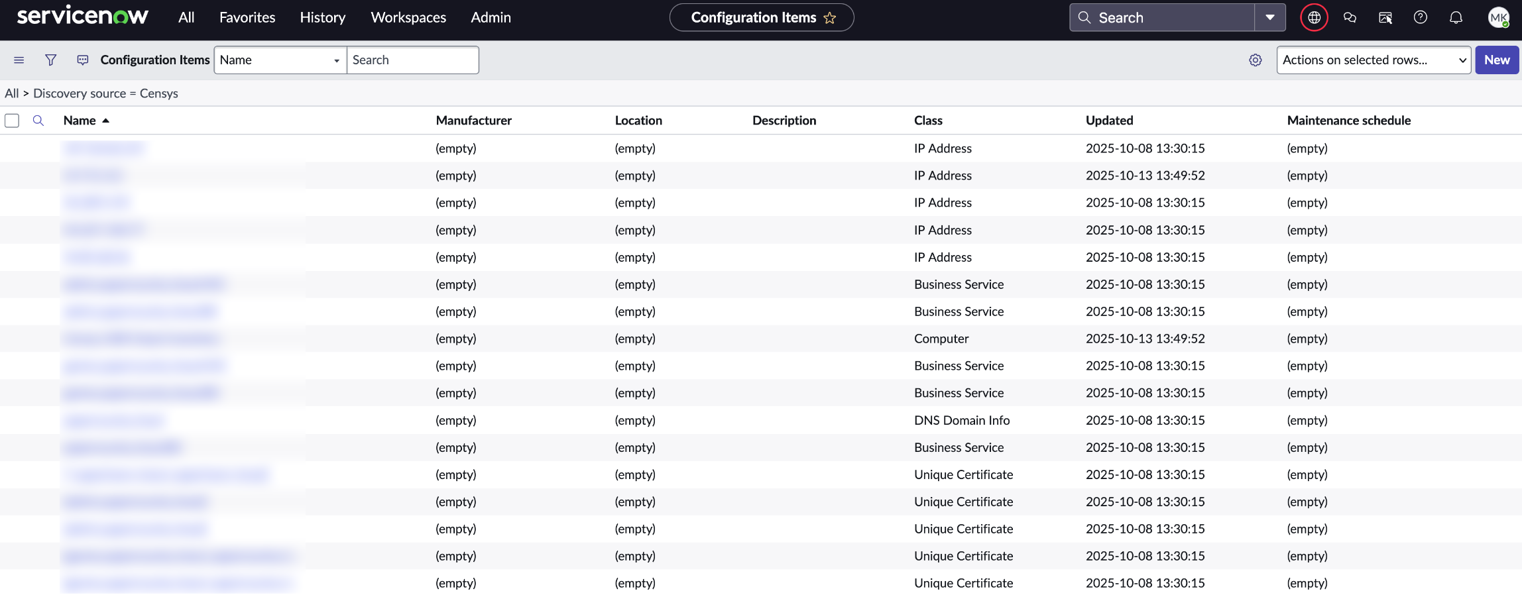Open the list controls hamburger menu

(19, 60)
